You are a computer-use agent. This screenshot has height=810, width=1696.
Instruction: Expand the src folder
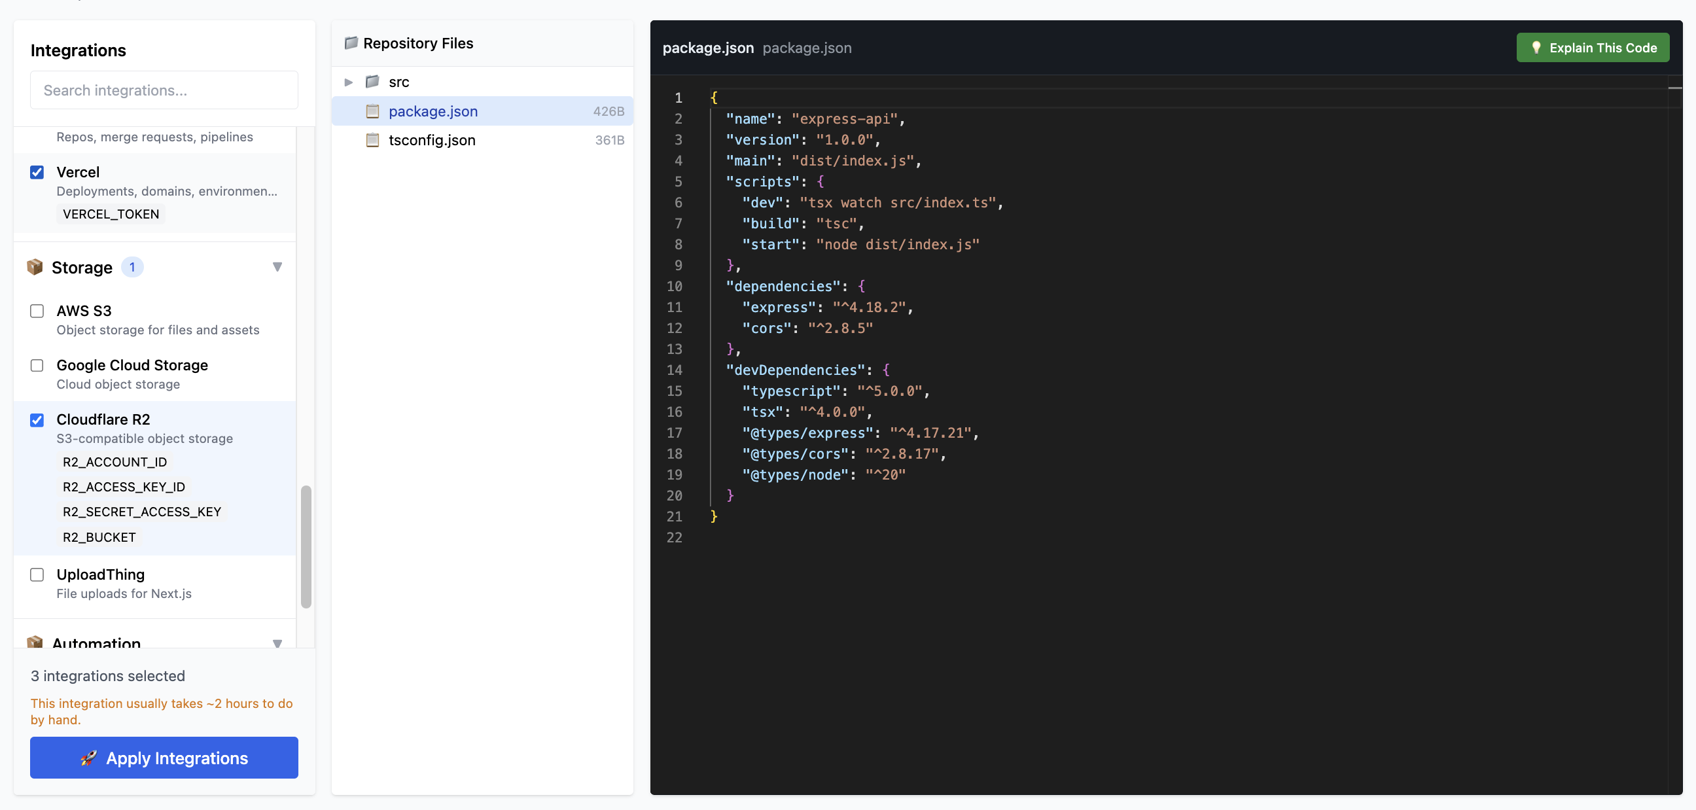point(348,82)
